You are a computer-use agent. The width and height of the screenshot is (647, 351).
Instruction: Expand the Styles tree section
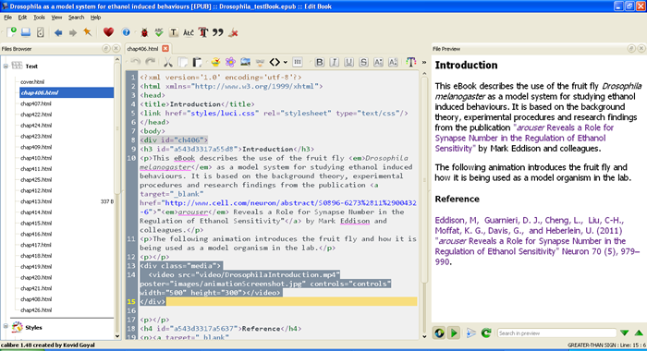point(6,326)
